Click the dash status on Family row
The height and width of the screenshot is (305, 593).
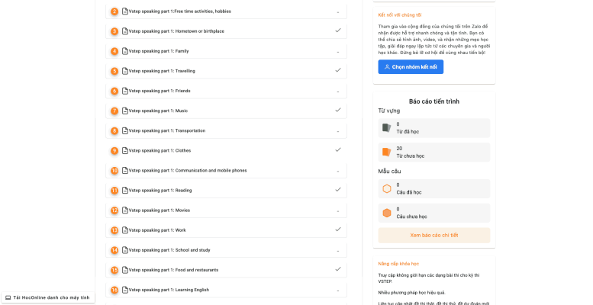coord(338,52)
